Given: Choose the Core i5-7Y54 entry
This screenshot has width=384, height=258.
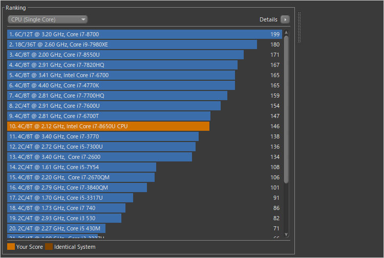Looking at the screenshot, I should coord(82,167).
